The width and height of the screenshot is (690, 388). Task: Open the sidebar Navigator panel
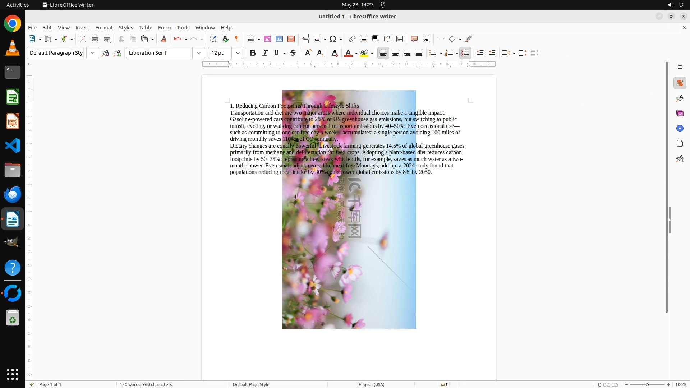point(680,129)
